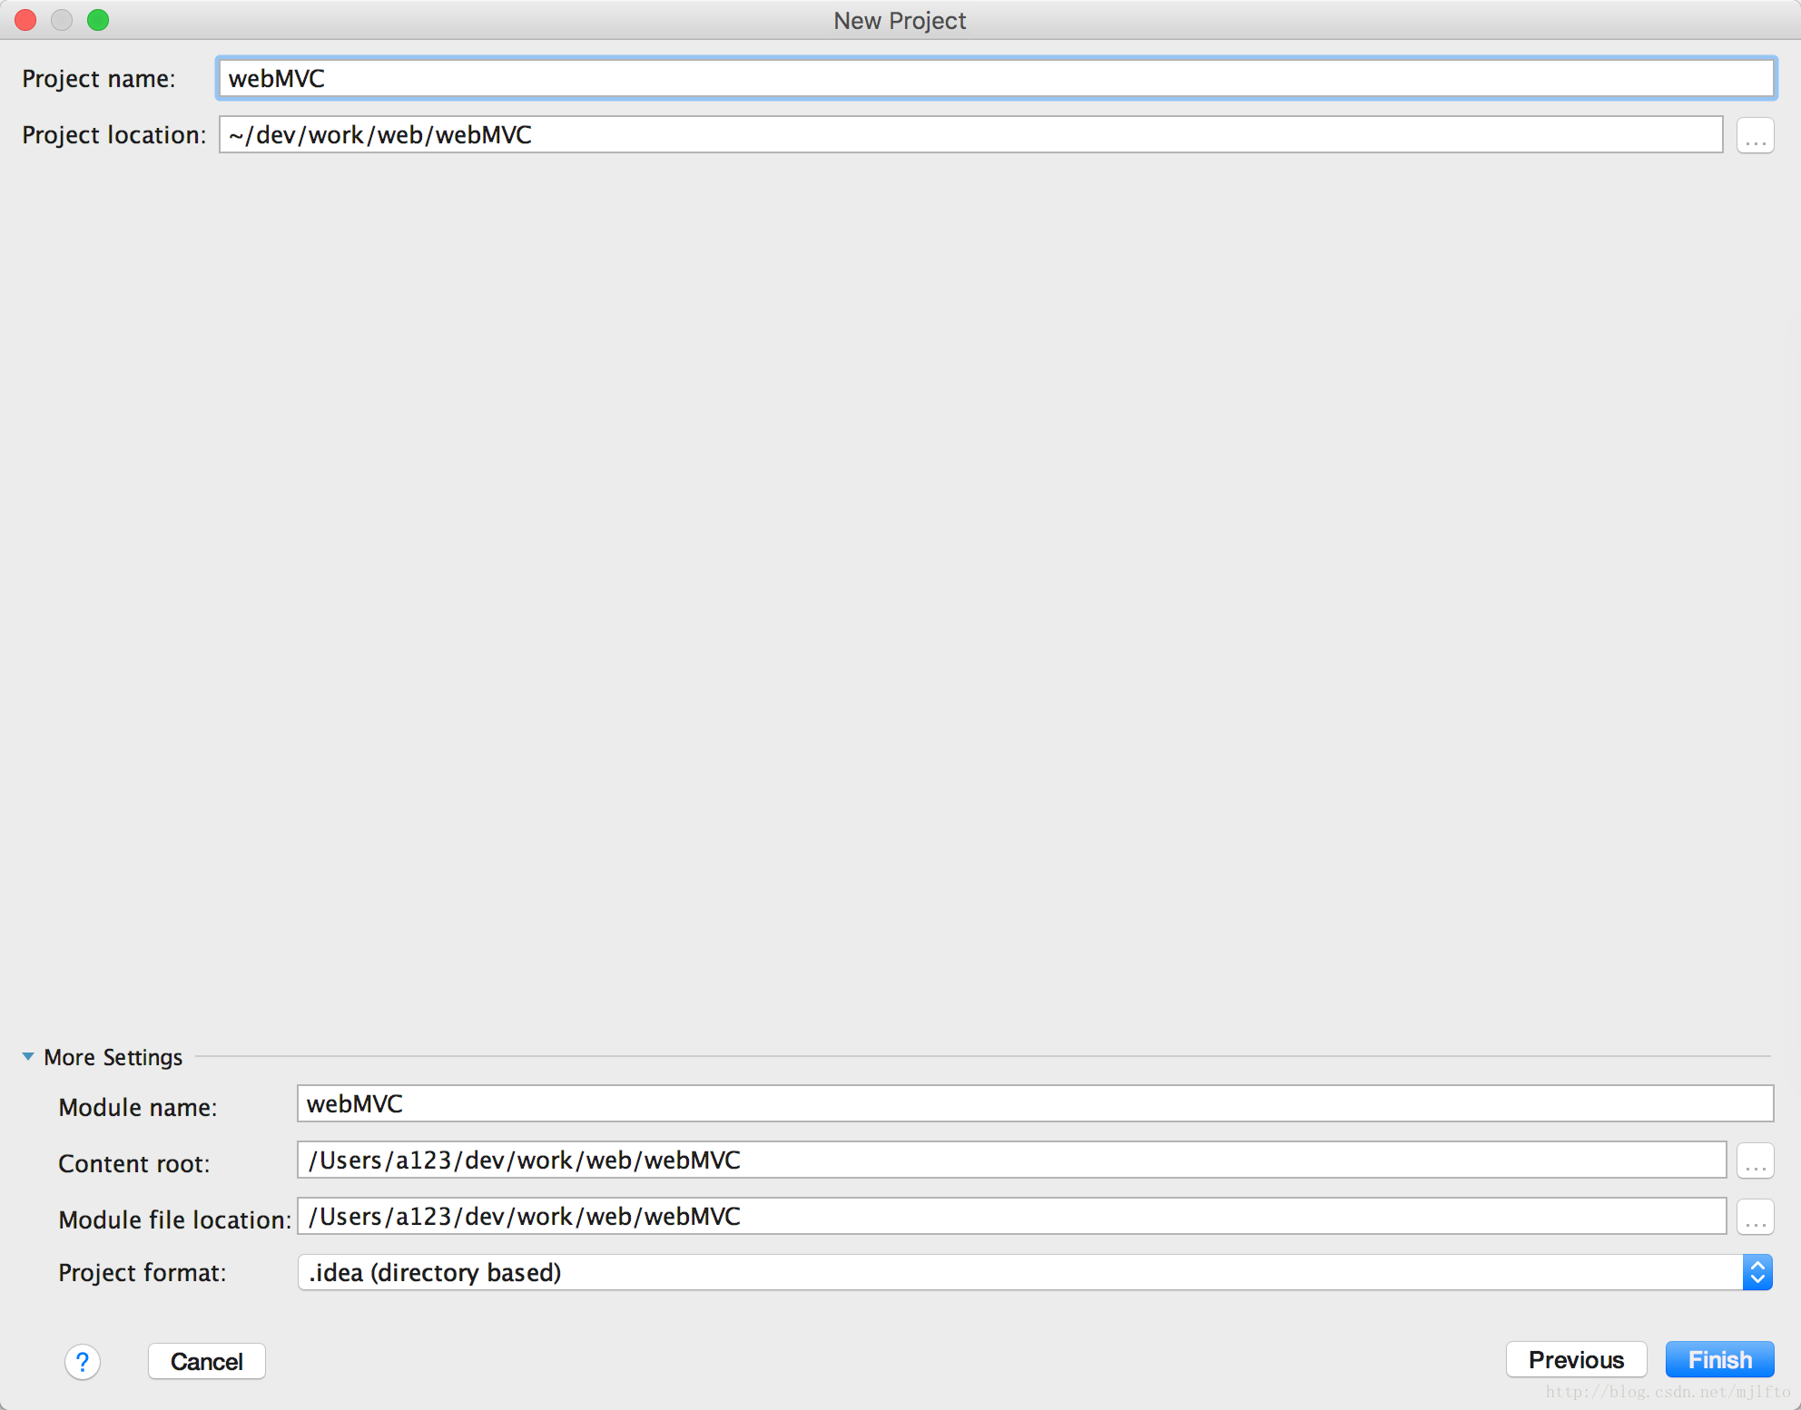
Task: Click the Module file location field
Action: [x=1011, y=1216]
